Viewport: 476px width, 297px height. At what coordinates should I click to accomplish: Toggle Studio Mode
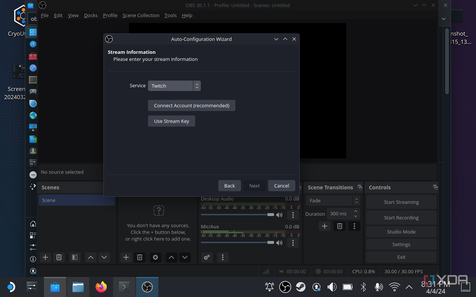(x=401, y=232)
